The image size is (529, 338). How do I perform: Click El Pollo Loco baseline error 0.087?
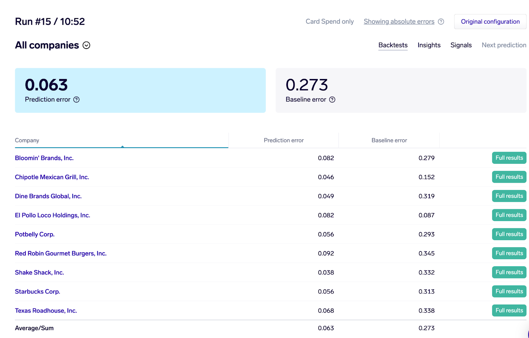coord(427,215)
